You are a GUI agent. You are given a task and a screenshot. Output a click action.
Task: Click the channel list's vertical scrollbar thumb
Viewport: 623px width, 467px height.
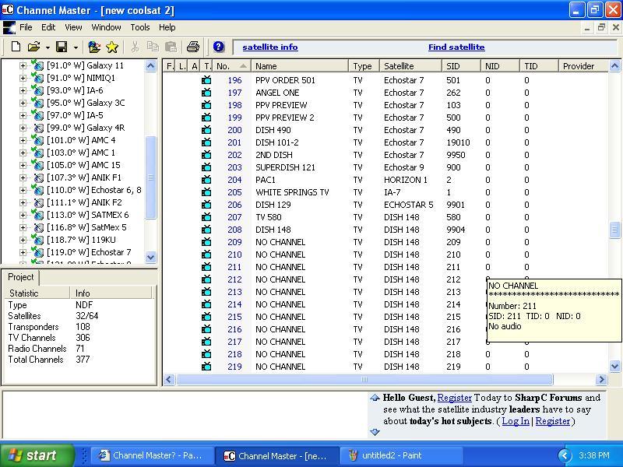click(614, 230)
